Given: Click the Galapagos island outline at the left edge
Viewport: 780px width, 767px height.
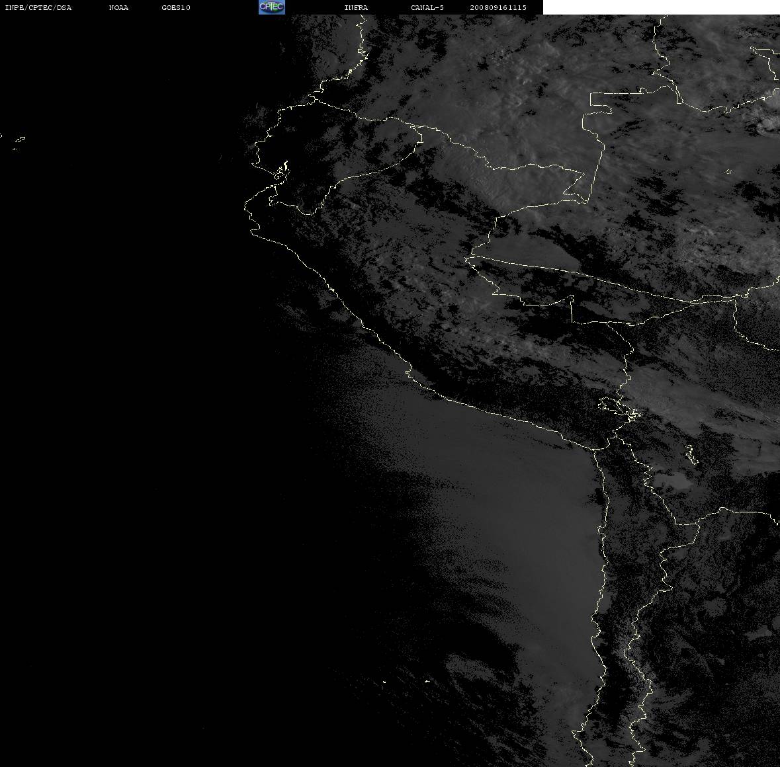Looking at the screenshot, I should click(x=20, y=140).
